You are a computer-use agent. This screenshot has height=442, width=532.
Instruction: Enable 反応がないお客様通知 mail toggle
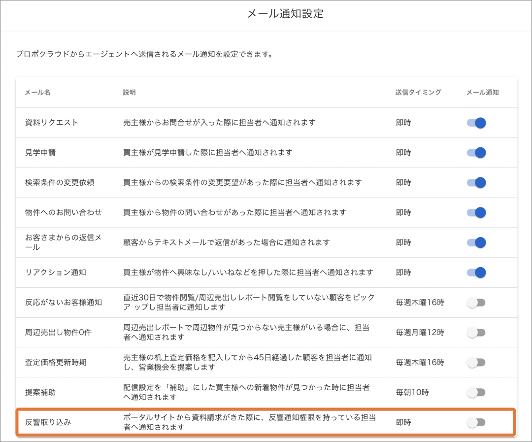point(476,303)
